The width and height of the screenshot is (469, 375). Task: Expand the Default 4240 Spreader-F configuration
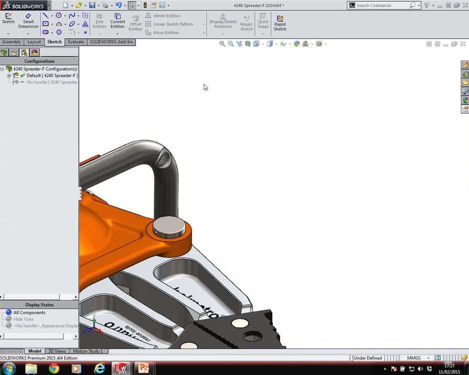click(9, 75)
